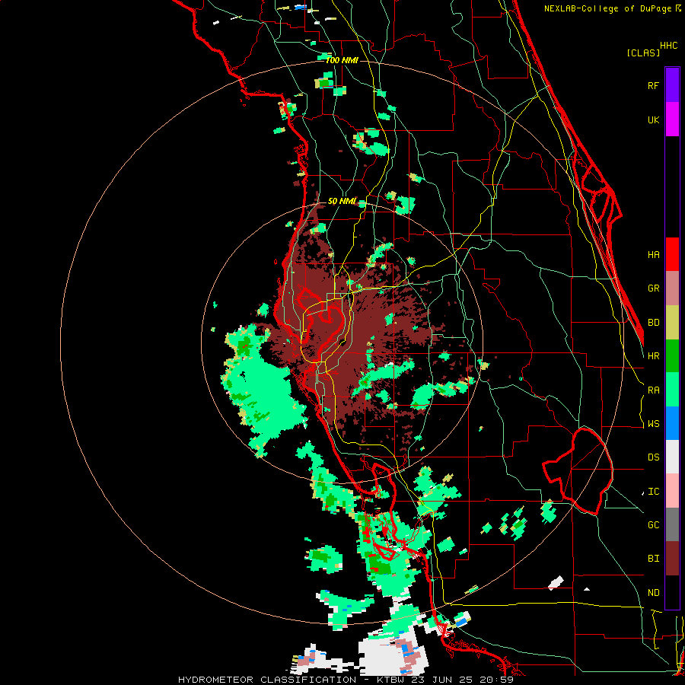The height and width of the screenshot is (685, 685).
Task: Click the 'RF' legend label
Action: [x=653, y=85]
